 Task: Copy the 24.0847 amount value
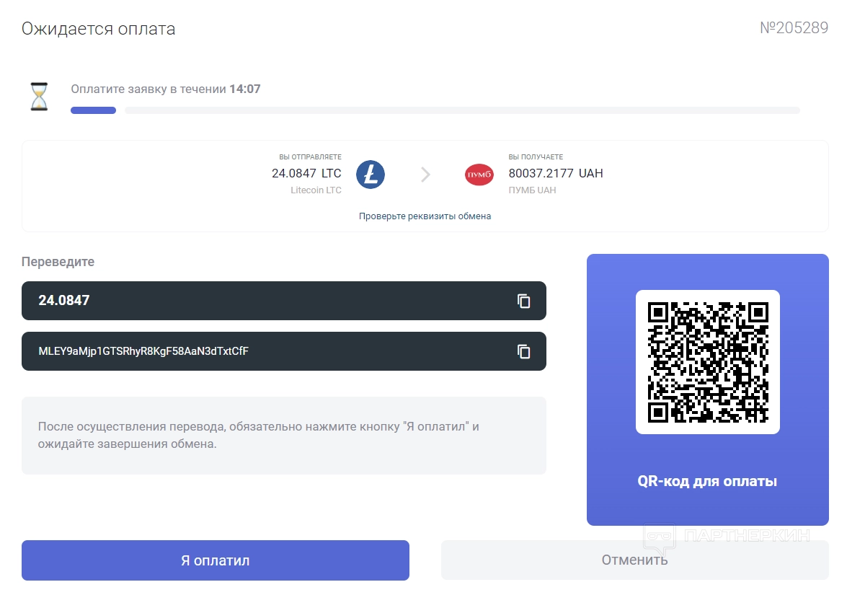pyautogui.click(x=523, y=301)
